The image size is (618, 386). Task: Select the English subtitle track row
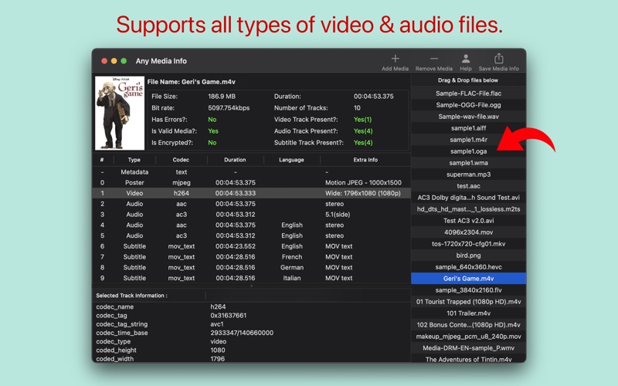tap(252, 246)
